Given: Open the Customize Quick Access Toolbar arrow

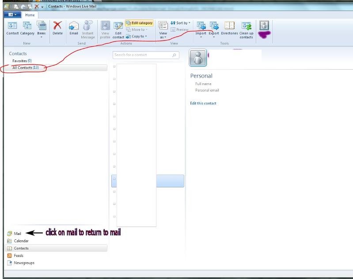Looking at the screenshot, I should coord(42,7).
